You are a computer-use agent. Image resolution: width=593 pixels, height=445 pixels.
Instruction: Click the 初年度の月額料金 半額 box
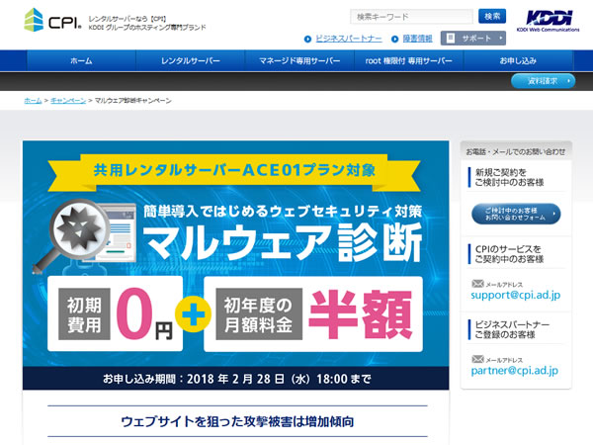click(x=313, y=313)
